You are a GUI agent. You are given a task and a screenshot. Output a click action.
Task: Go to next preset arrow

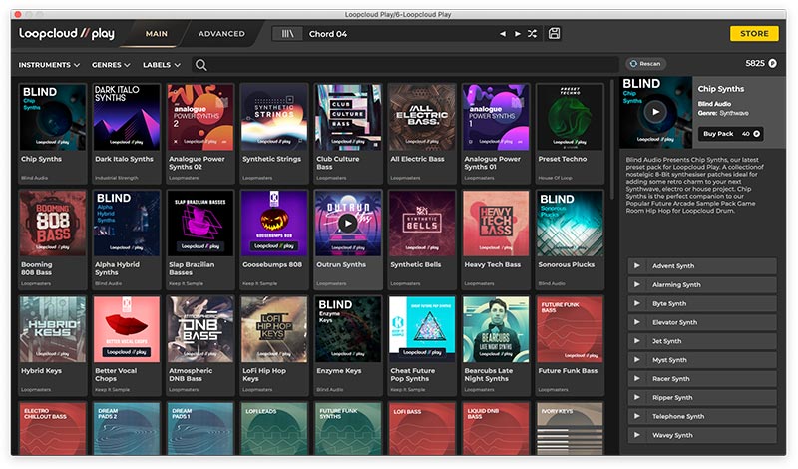pos(517,34)
